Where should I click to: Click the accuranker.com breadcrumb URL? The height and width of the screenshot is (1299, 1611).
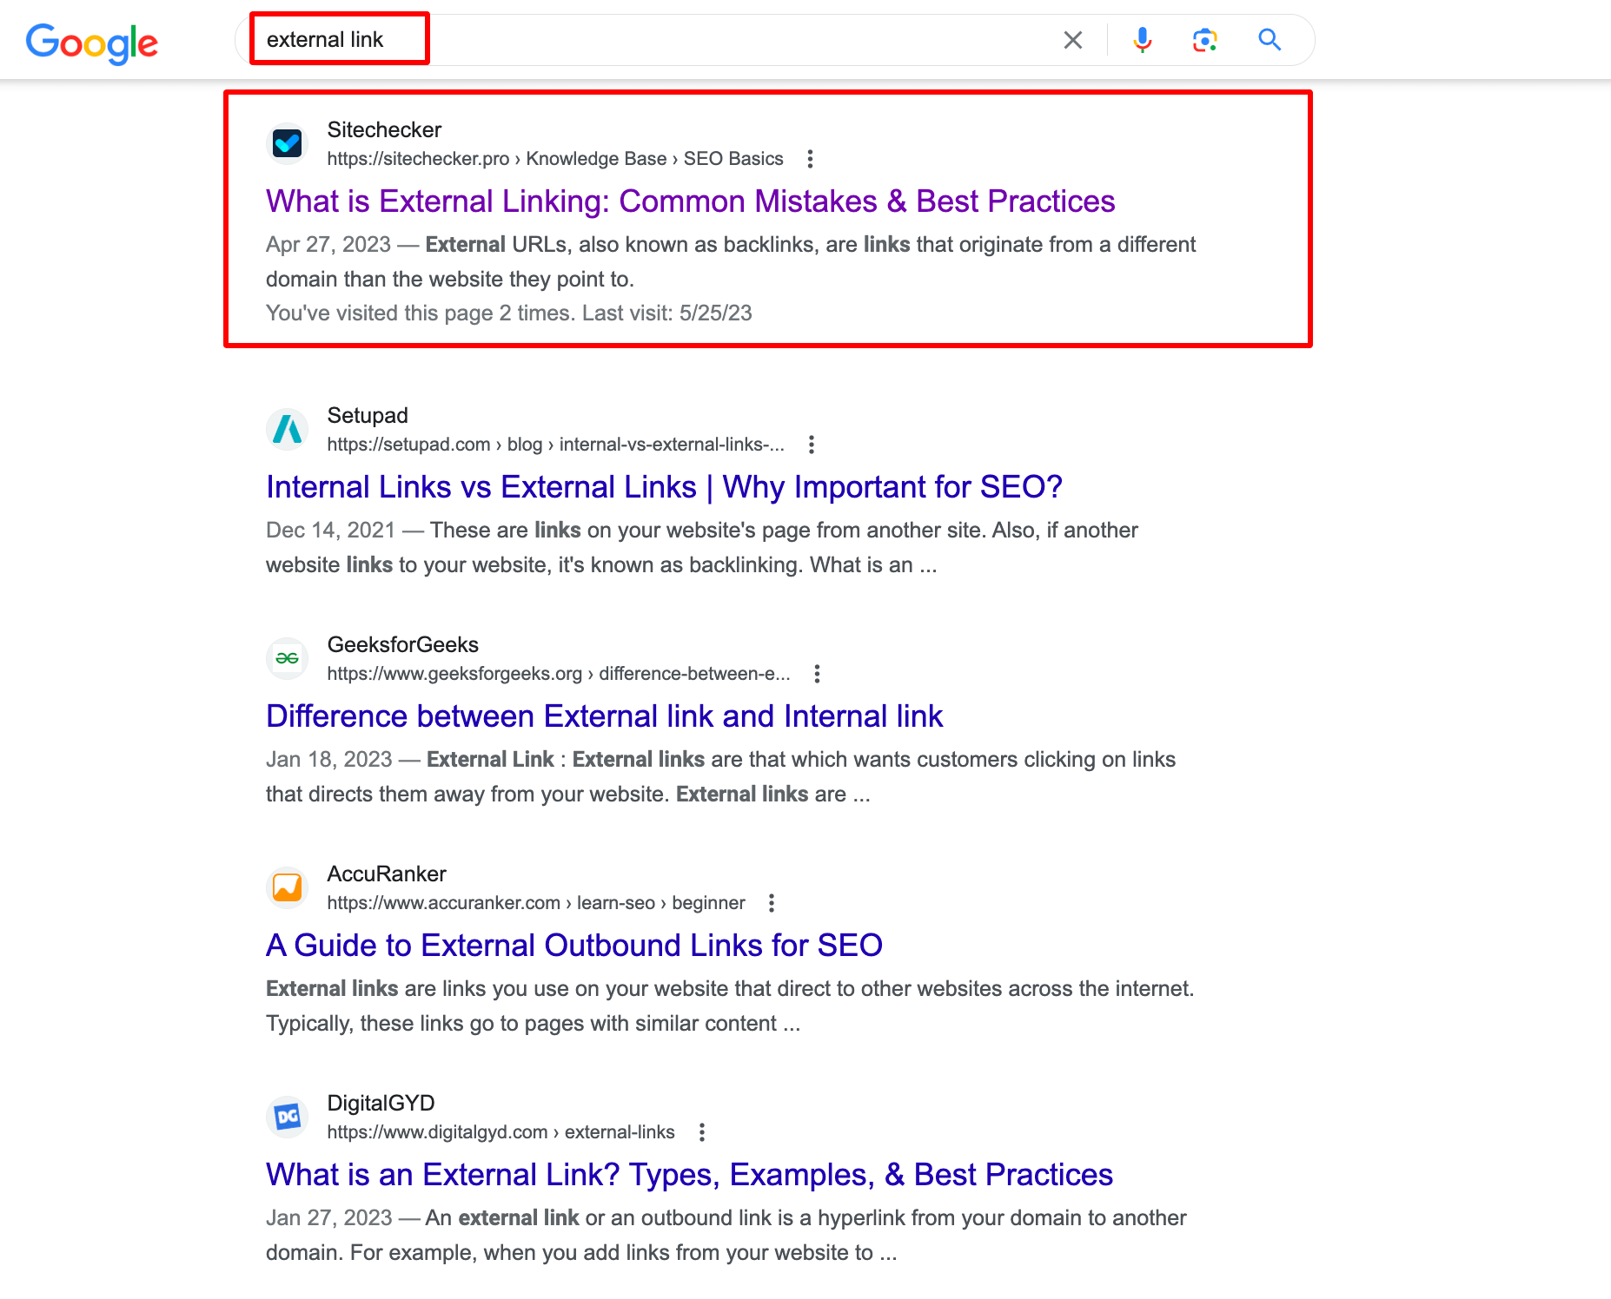[x=536, y=903]
